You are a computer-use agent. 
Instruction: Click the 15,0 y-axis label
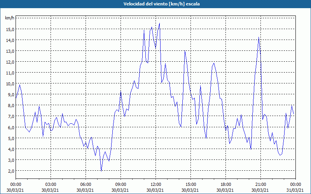(x=10, y=29)
